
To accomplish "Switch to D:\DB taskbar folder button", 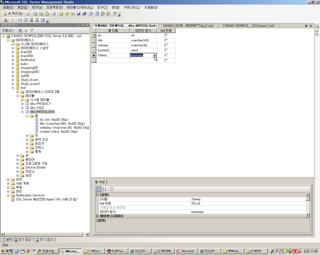I will pyautogui.click(x=256, y=251).
